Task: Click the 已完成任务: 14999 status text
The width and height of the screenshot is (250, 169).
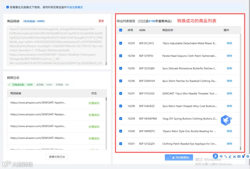Action: [22, 84]
